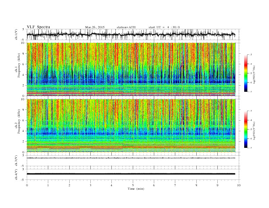Click the ch.2 colorbar "log(PSD)(V²/Hz)" label

254,131
